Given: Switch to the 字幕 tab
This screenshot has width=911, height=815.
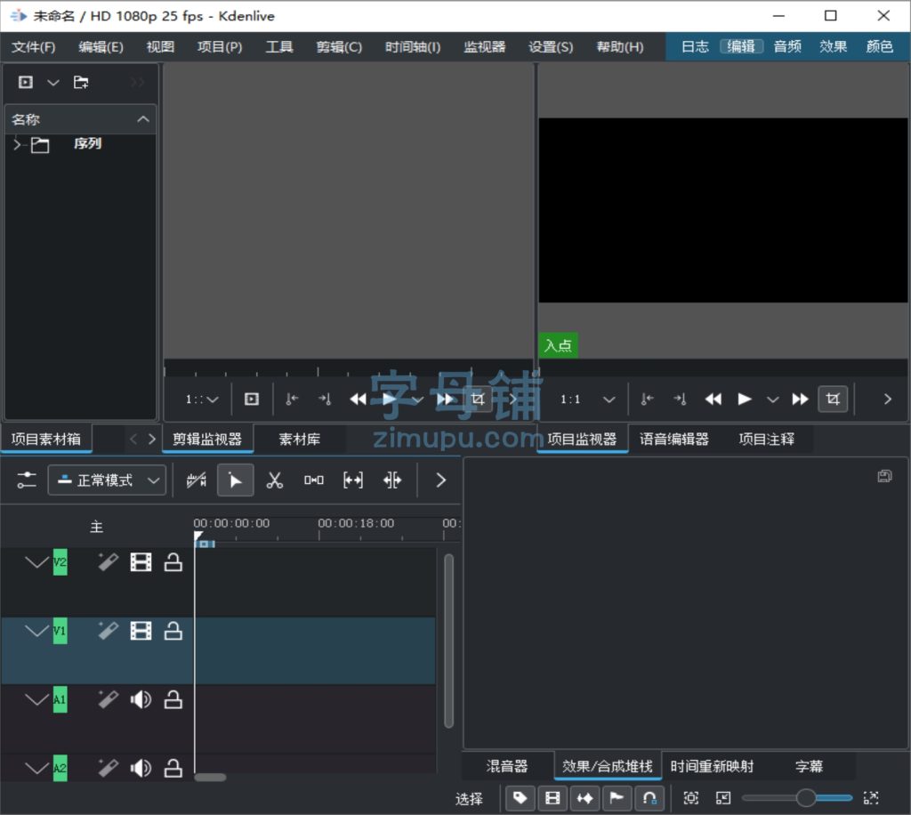Looking at the screenshot, I should point(809,767).
